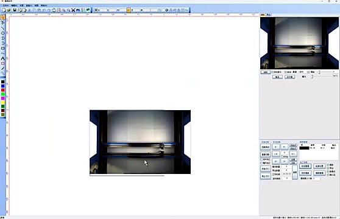Select the circle drawing tool
Viewport: 340px width, 219px height.
tap(3, 33)
